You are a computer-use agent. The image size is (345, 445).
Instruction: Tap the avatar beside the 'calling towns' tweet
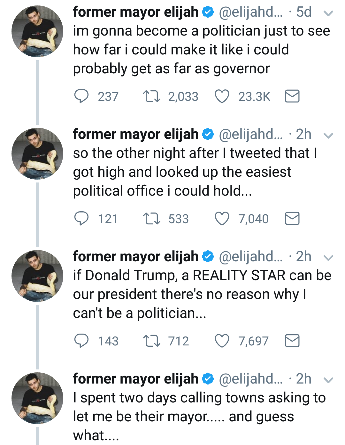pyautogui.click(x=37, y=398)
